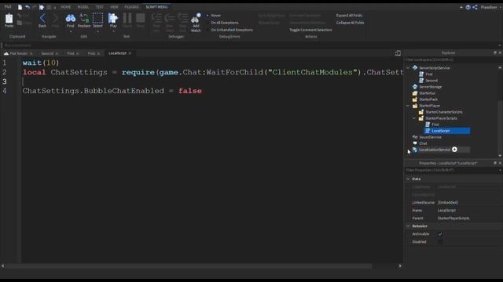
Task: Switch to the MODEL ribbon tab
Action: pos(83,7)
